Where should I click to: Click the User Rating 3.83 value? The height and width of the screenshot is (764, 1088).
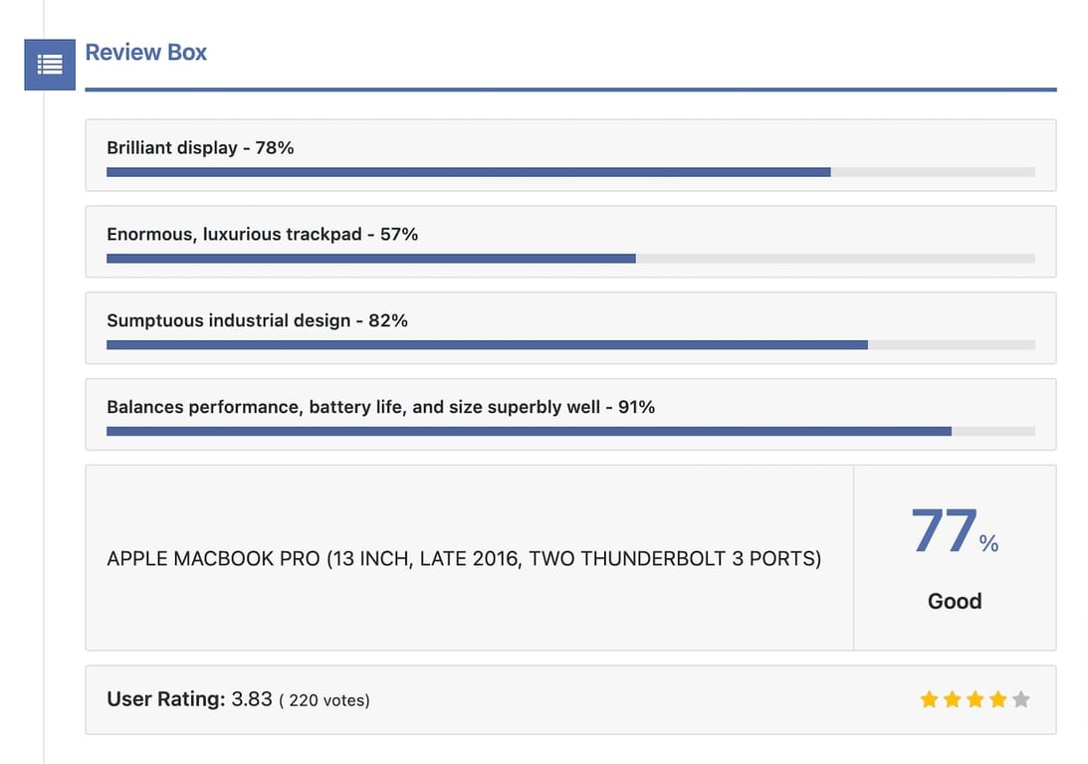point(252,699)
